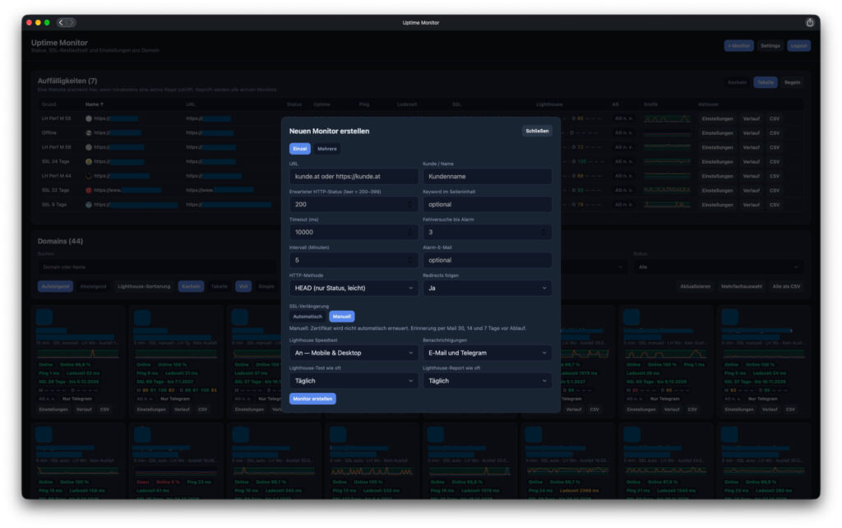Set SSL-Verlängerung to Manuell
The width and height of the screenshot is (842, 528).
click(x=341, y=317)
